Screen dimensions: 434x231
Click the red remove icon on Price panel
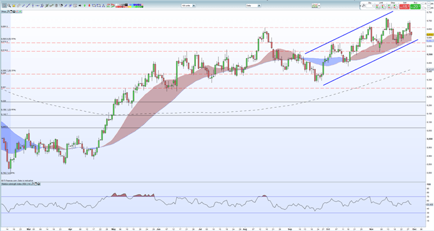pos(17,11)
